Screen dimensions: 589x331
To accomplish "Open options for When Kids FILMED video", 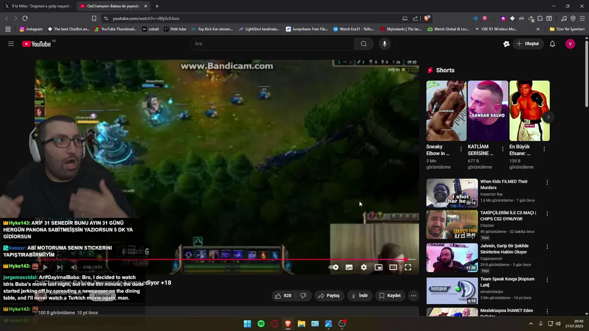I will point(547,183).
